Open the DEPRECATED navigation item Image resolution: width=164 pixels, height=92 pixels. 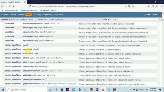[47, 15]
